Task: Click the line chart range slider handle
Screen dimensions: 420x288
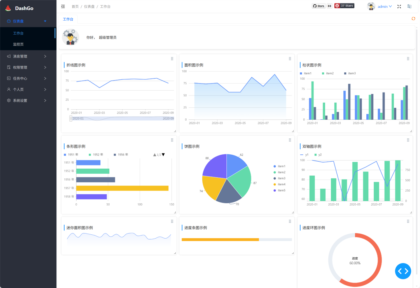Action: tap(71, 119)
